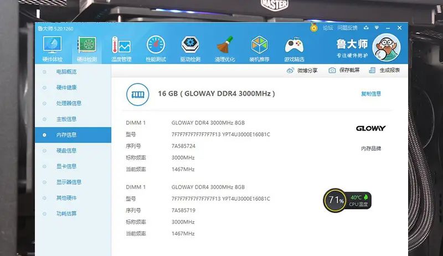This screenshot has height=256, width=443.
Task: Minimize the 鲁大师 window
Action: 388,28
